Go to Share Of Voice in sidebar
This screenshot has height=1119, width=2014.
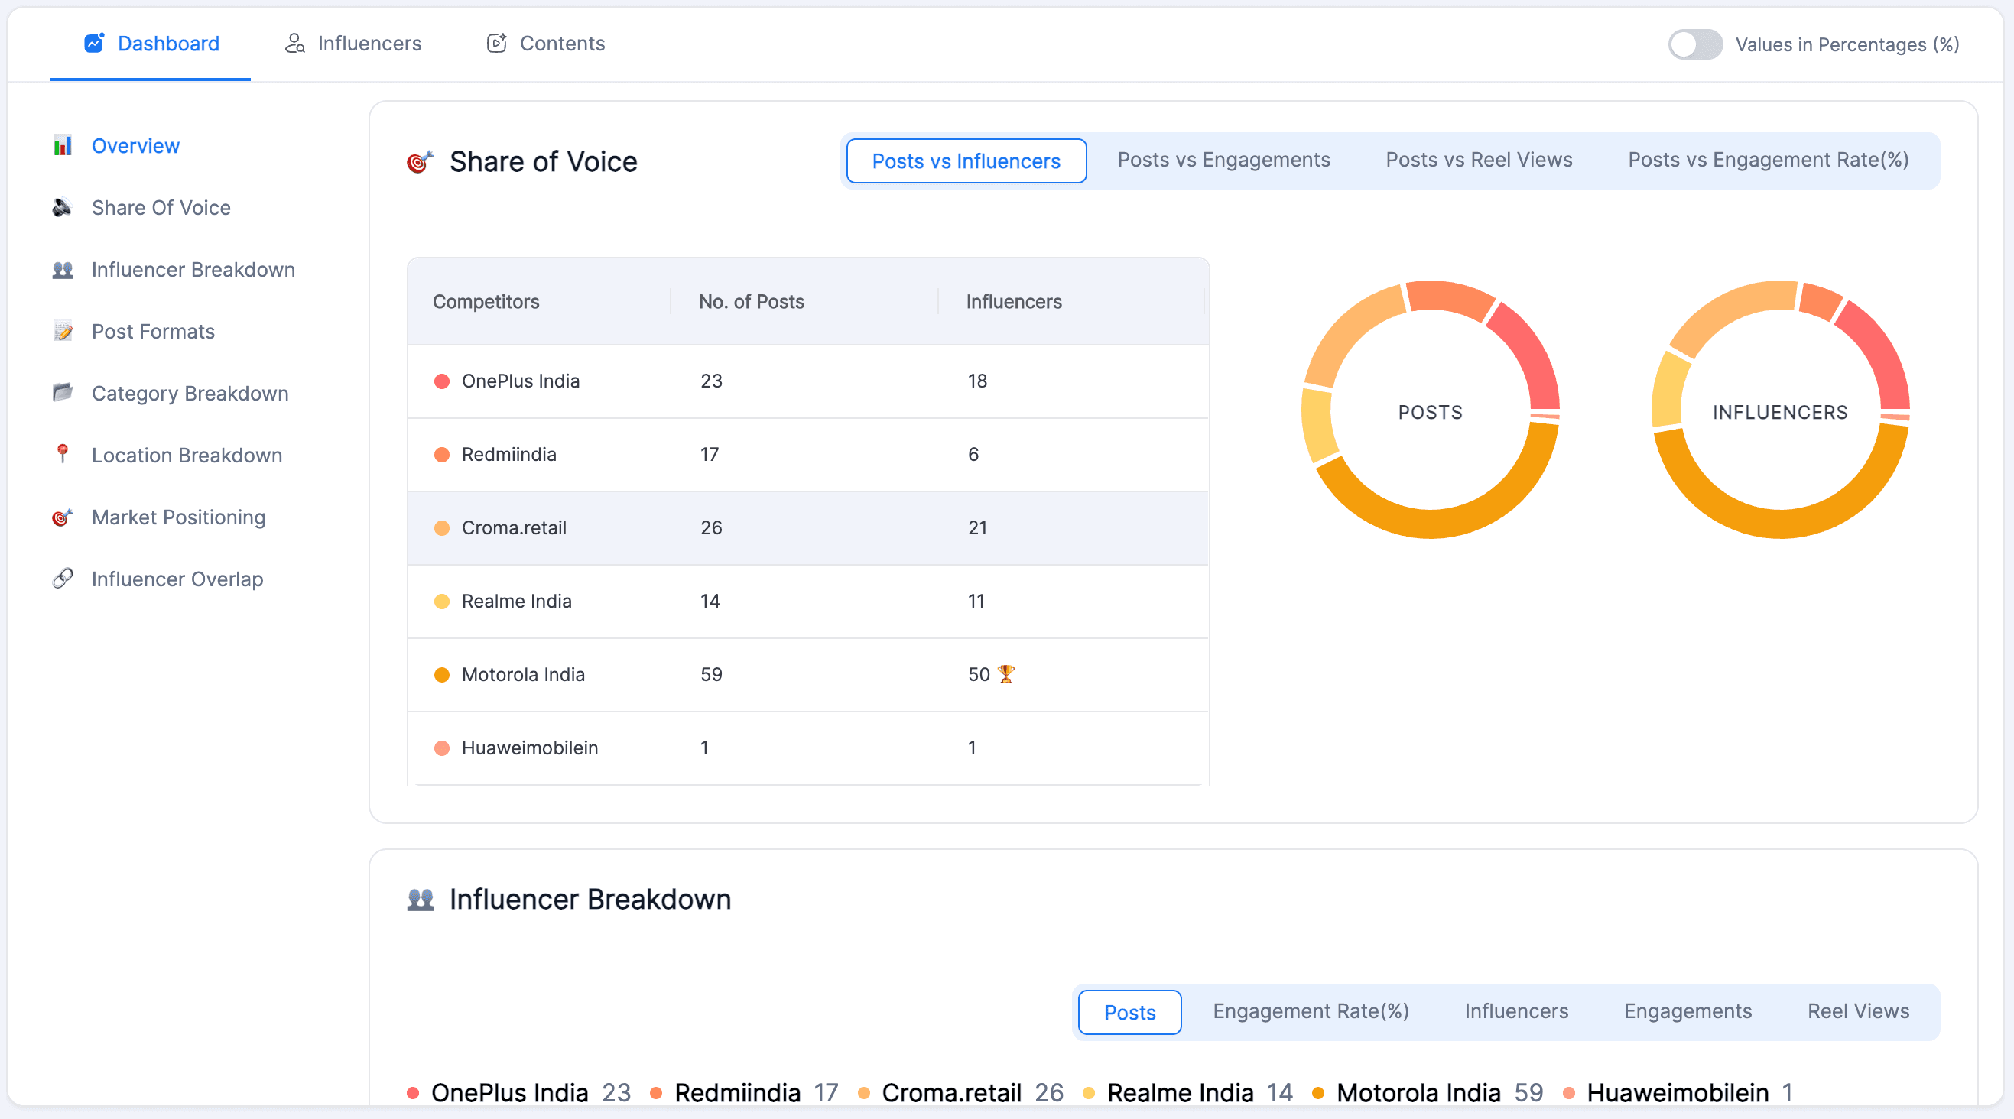[161, 207]
